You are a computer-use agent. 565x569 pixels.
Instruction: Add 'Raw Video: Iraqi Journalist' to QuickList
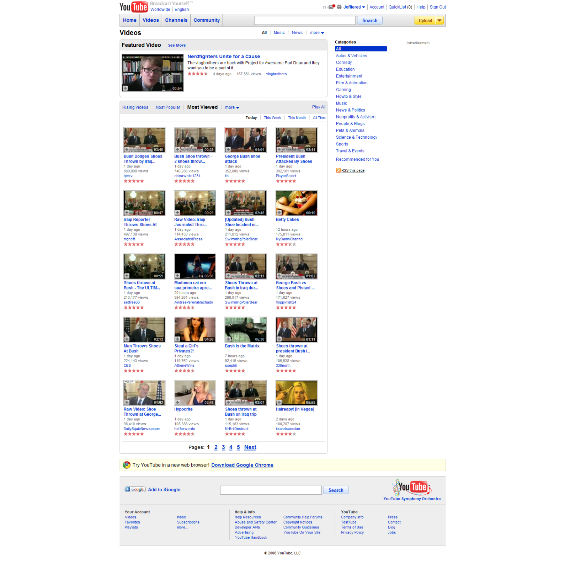pos(177,213)
